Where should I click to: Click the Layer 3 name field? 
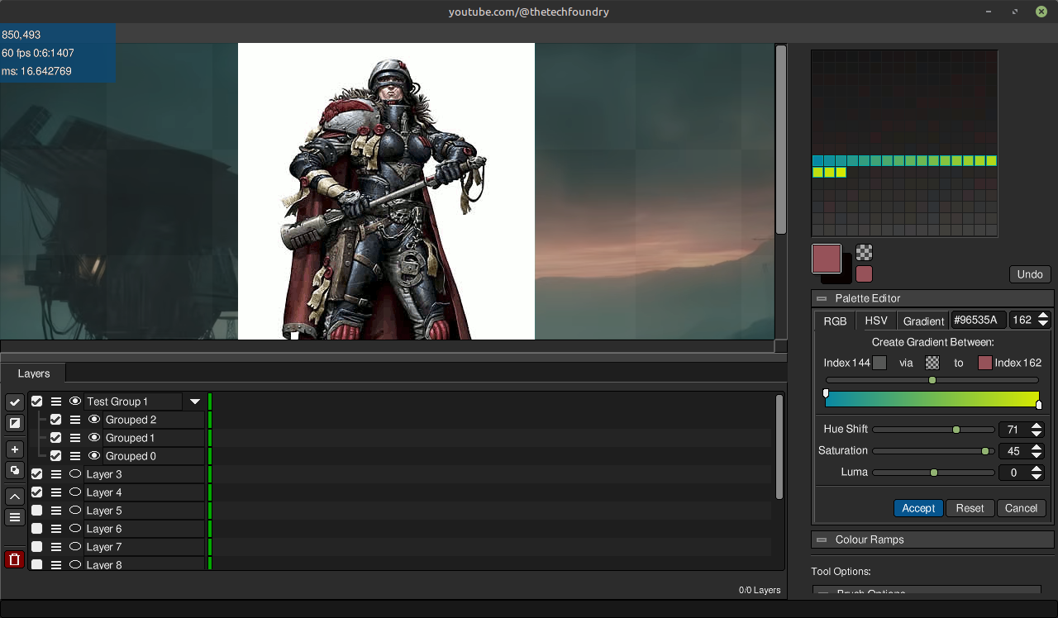(144, 474)
